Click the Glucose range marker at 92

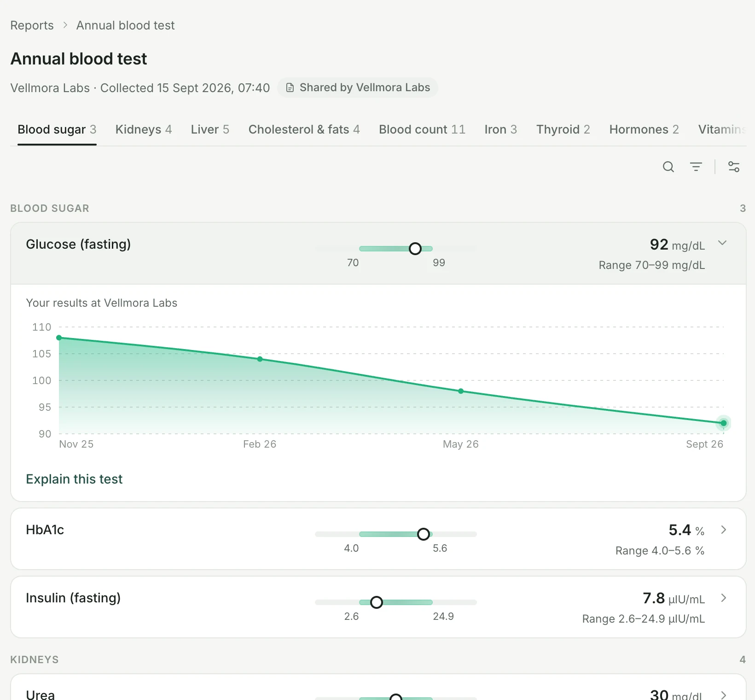[415, 249]
